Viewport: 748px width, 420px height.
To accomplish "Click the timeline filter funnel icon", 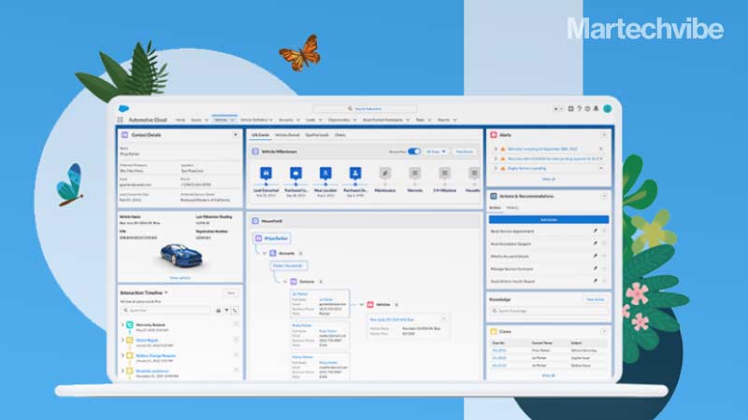I will 226,311.
